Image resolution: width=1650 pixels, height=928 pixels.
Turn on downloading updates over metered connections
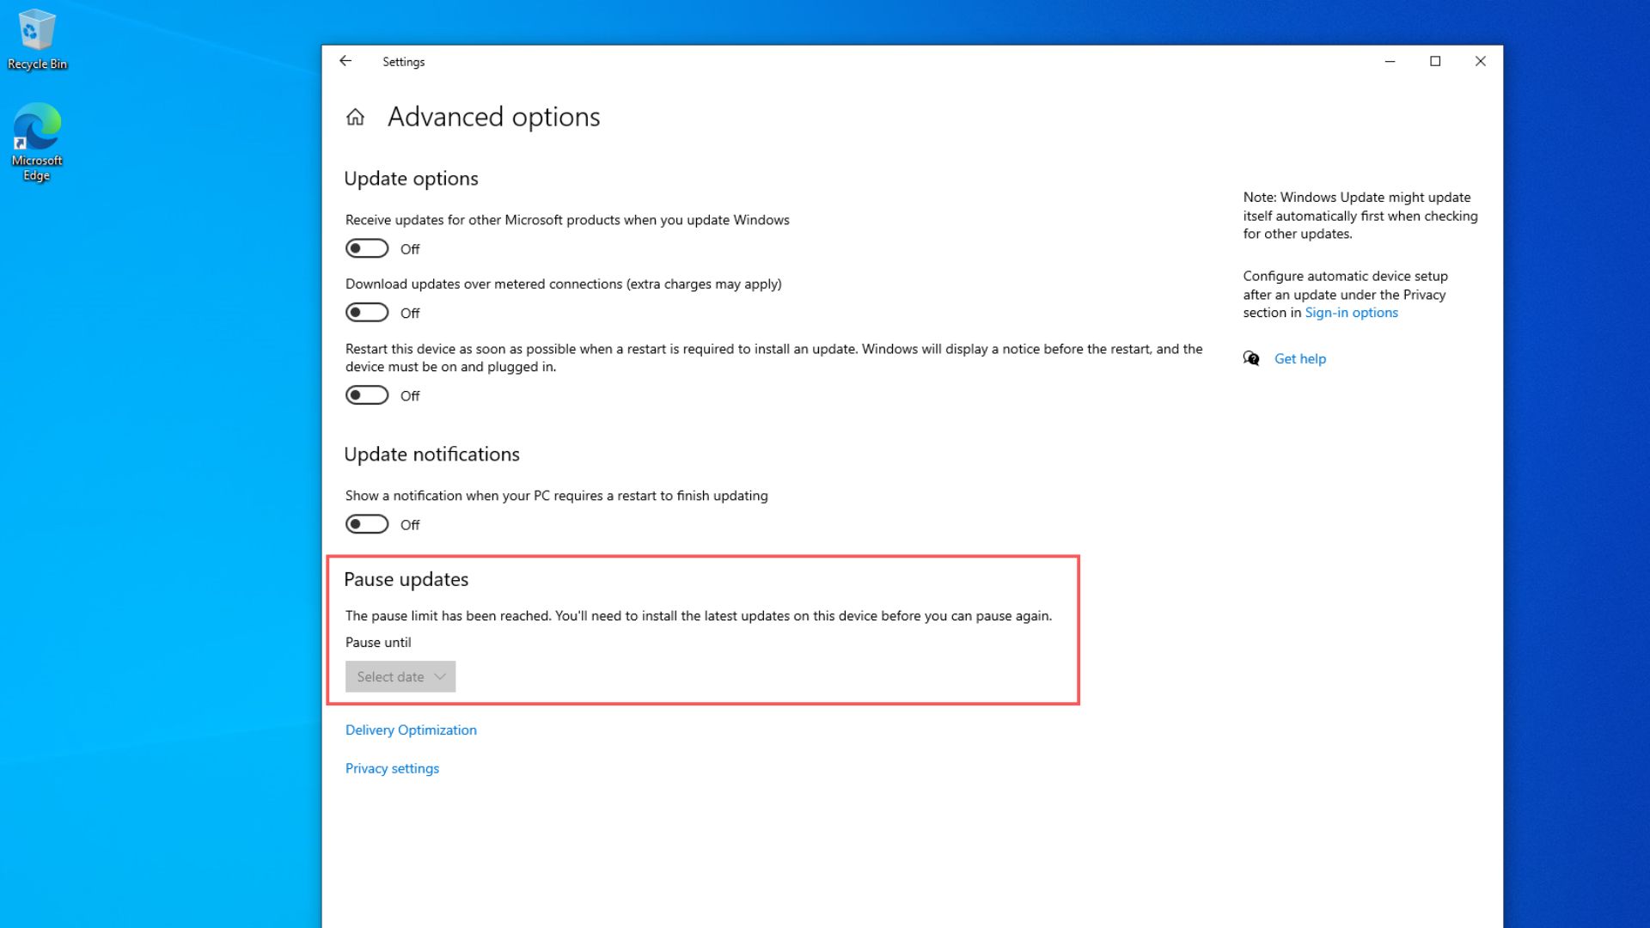367,312
